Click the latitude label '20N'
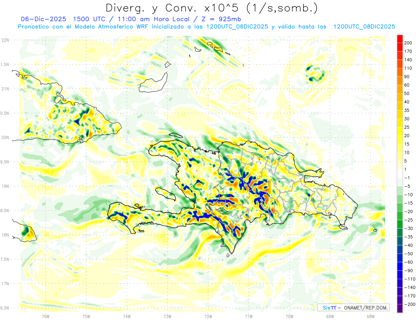 click(5, 137)
